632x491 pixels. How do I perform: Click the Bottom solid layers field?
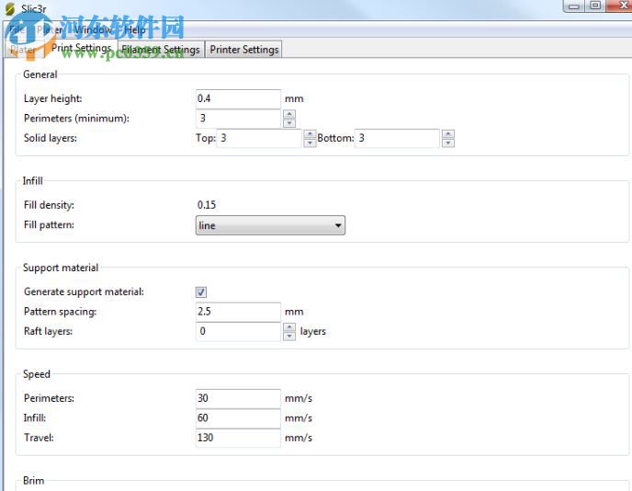point(397,138)
